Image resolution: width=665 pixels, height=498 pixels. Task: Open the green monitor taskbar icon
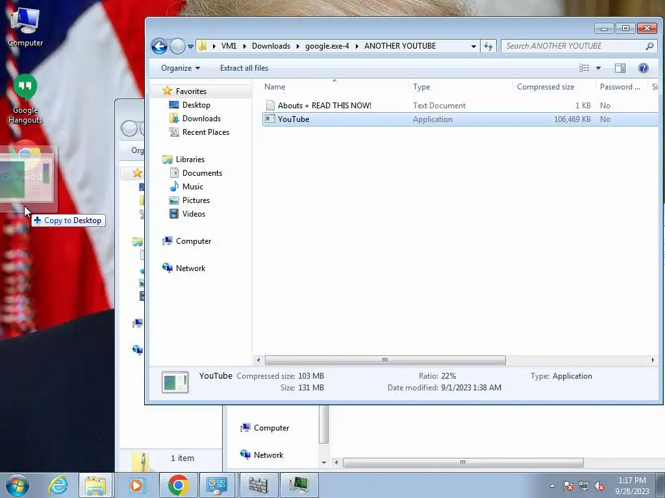tap(300, 485)
